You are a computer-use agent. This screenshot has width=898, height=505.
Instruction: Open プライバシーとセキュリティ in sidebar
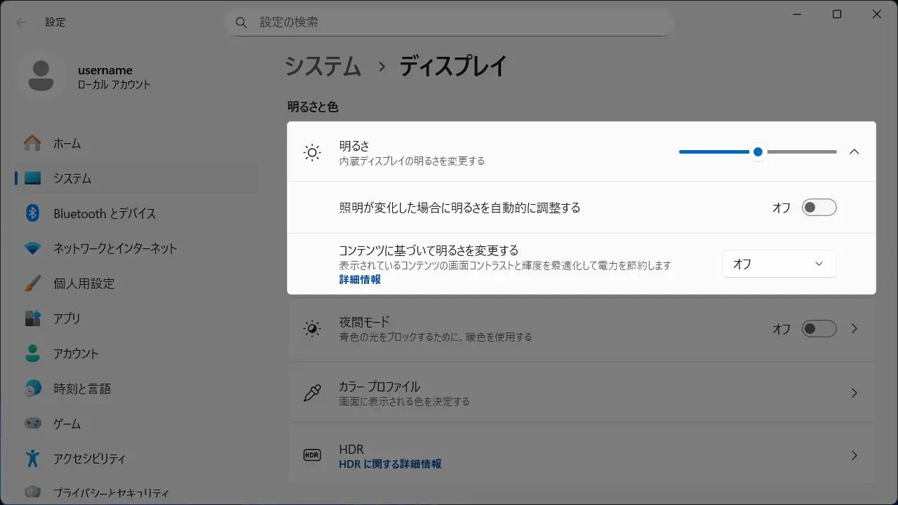coord(111,493)
